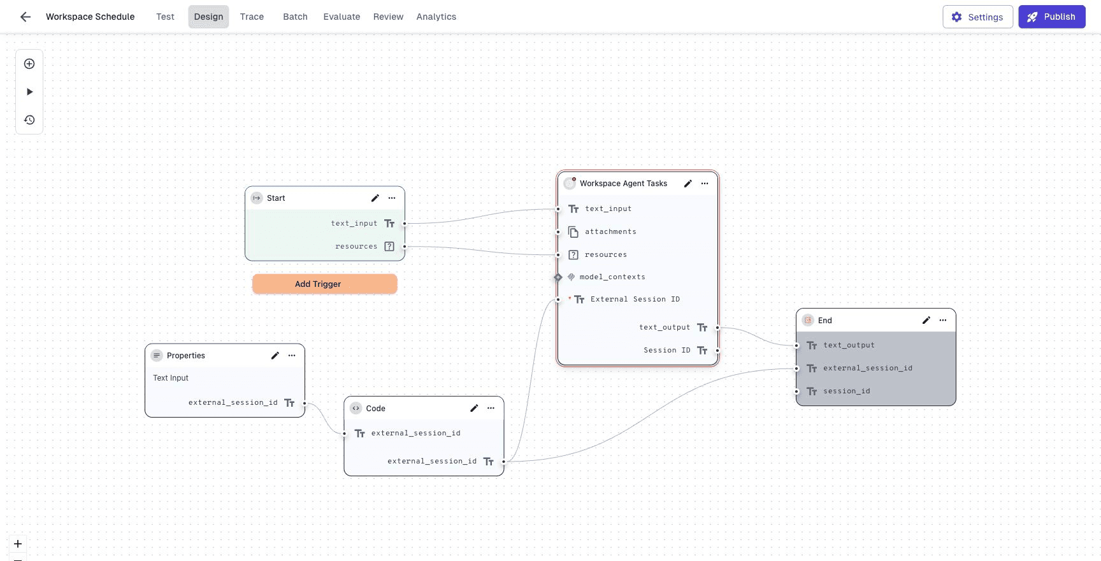Switch to the Review tab
Screen dimensions: 1101x561
[x=388, y=17]
